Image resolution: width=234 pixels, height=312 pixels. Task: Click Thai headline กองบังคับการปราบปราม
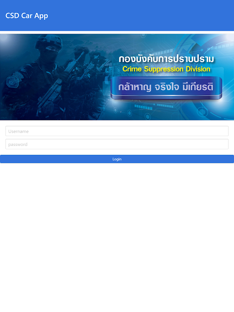(167, 59)
